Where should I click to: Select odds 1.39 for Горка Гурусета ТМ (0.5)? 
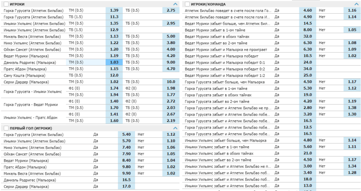coord(114,10)
